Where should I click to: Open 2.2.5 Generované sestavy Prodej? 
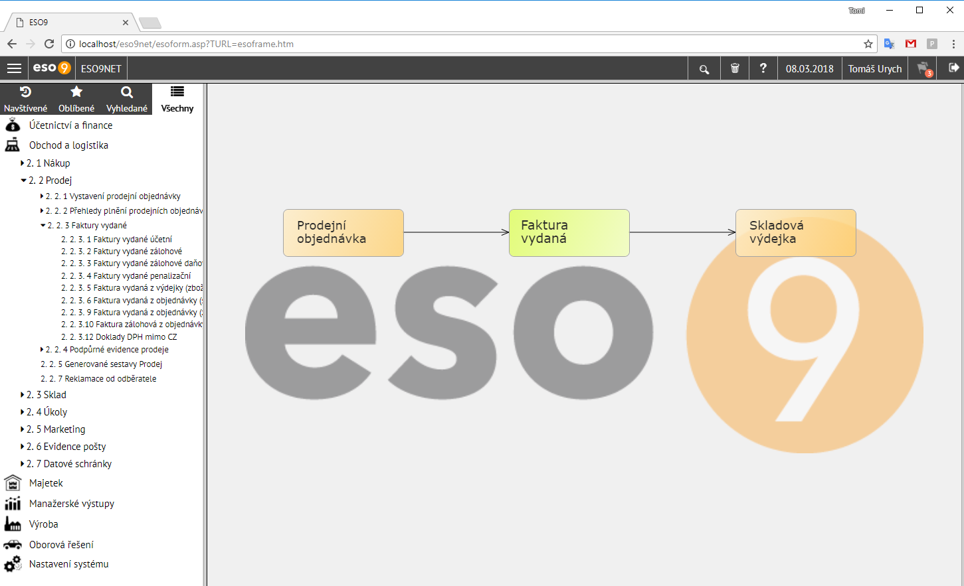[x=101, y=364]
